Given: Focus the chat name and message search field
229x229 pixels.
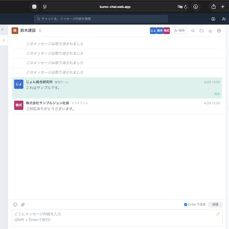Looking at the screenshot, I should point(101,19).
